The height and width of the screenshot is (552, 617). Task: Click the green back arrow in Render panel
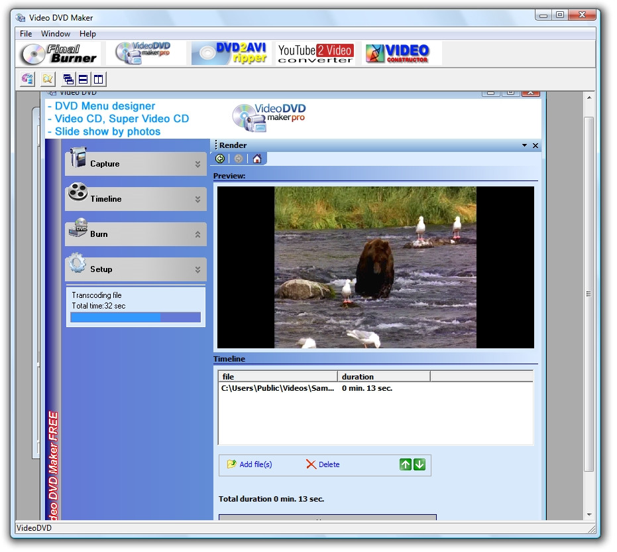pos(220,159)
